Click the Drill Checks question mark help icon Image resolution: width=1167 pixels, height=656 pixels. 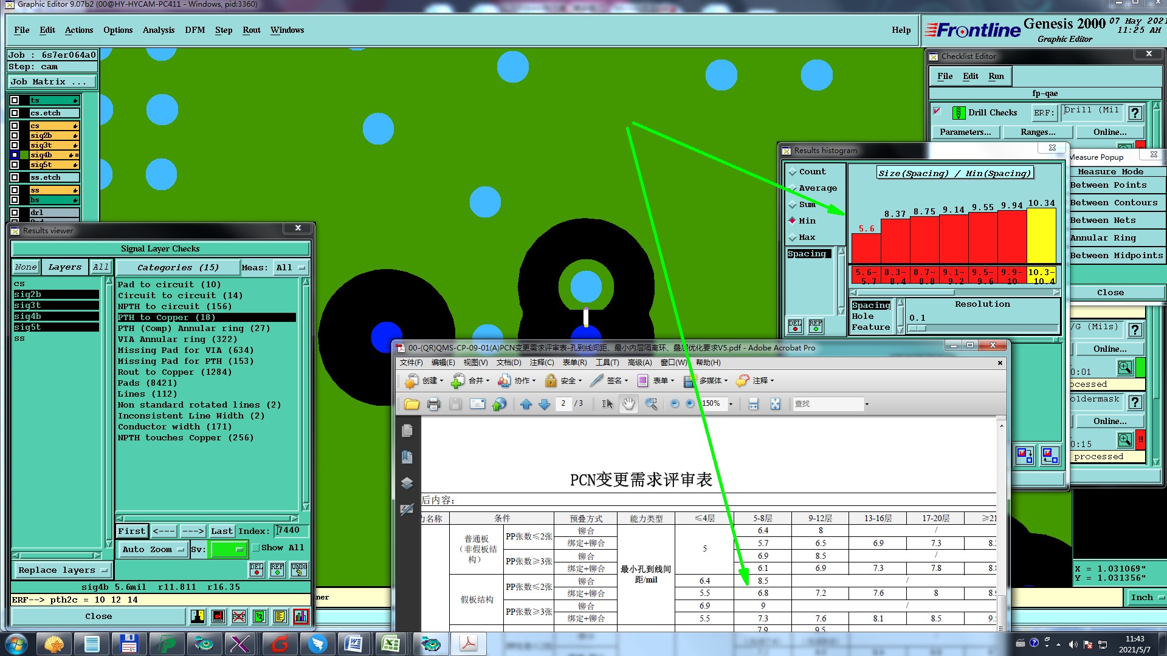point(1135,113)
